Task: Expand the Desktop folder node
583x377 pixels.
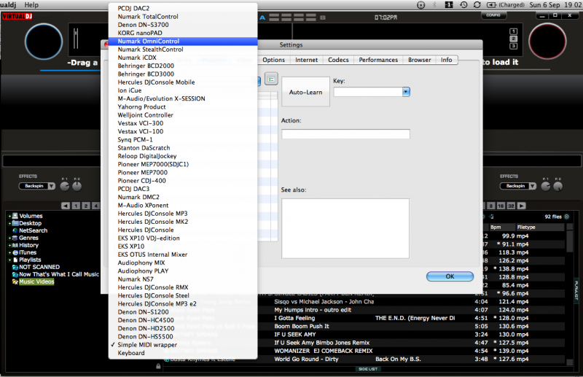Action: point(9,223)
